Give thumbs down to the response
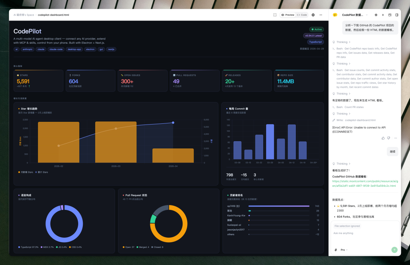This screenshot has height=265, width=410. [389, 138]
